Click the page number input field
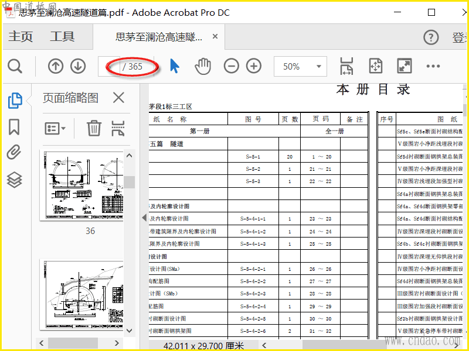Screen dimensions: 469x351 109,66
